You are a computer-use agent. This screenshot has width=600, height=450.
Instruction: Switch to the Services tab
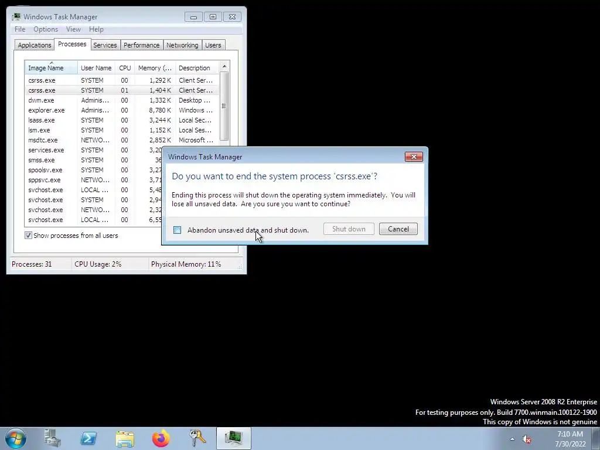point(105,45)
